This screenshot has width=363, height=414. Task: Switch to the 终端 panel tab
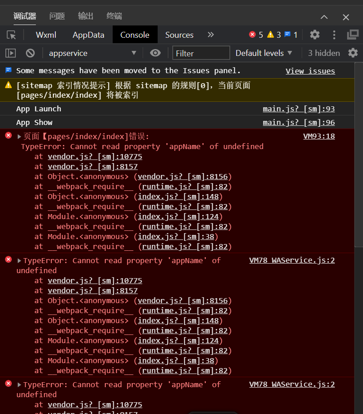pos(114,16)
